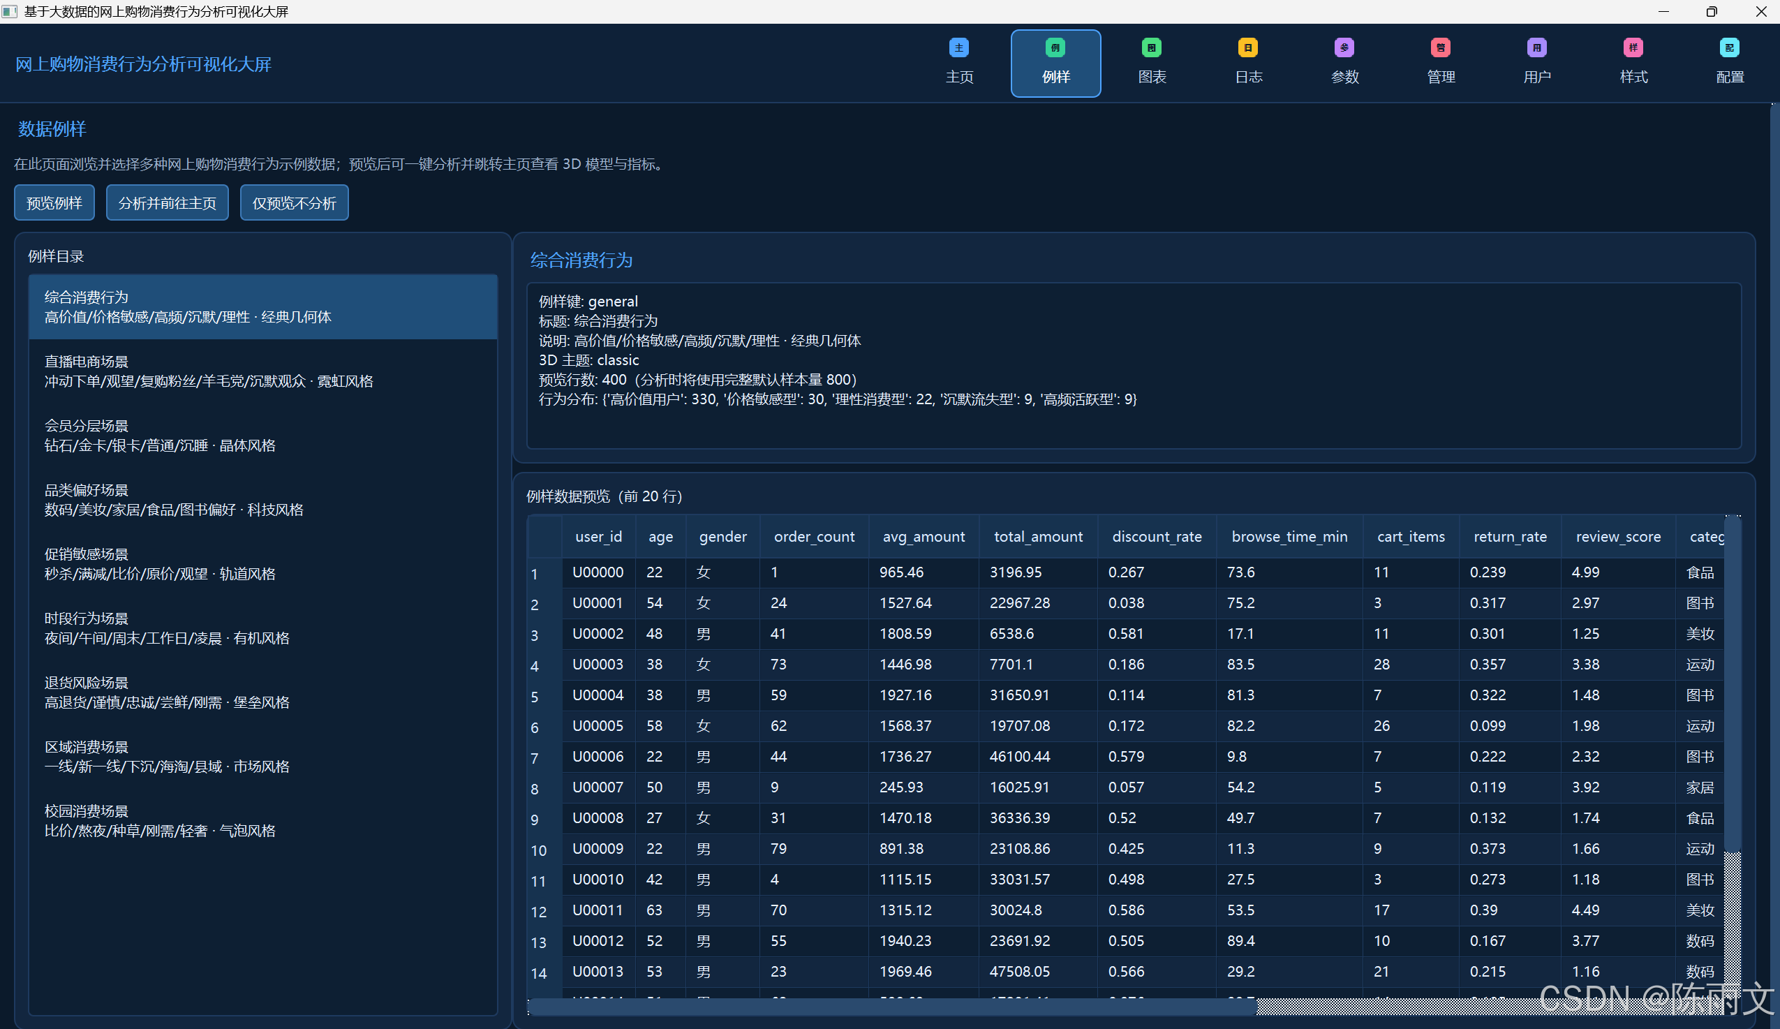Open the 主页 tab
Screen dimensions: 1780x1029
[x=959, y=64]
